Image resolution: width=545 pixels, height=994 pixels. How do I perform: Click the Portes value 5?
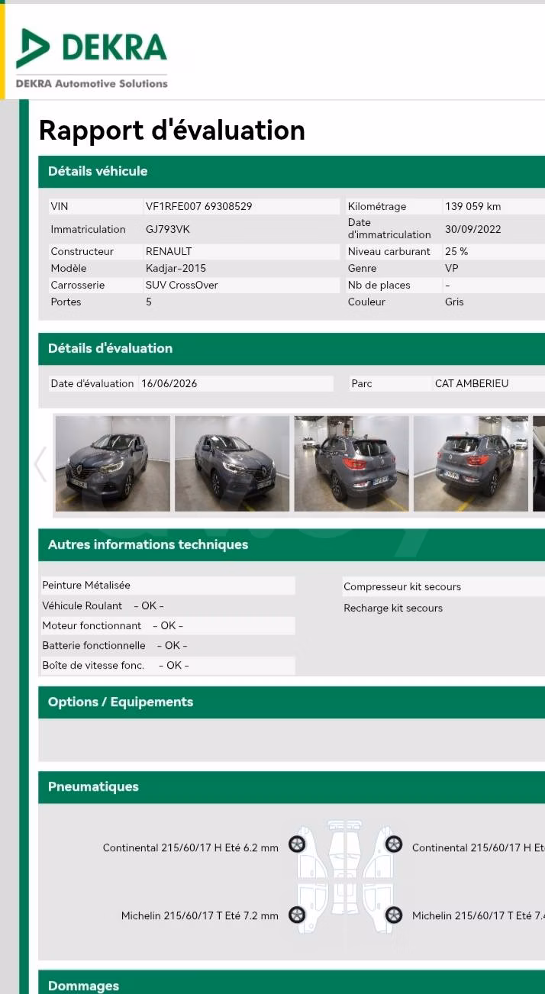(x=149, y=302)
